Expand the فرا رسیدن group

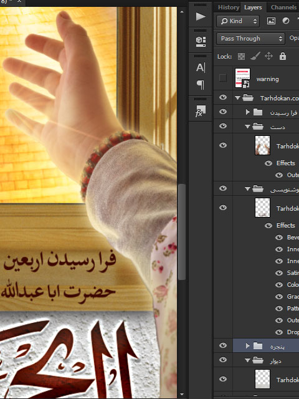[x=247, y=112]
